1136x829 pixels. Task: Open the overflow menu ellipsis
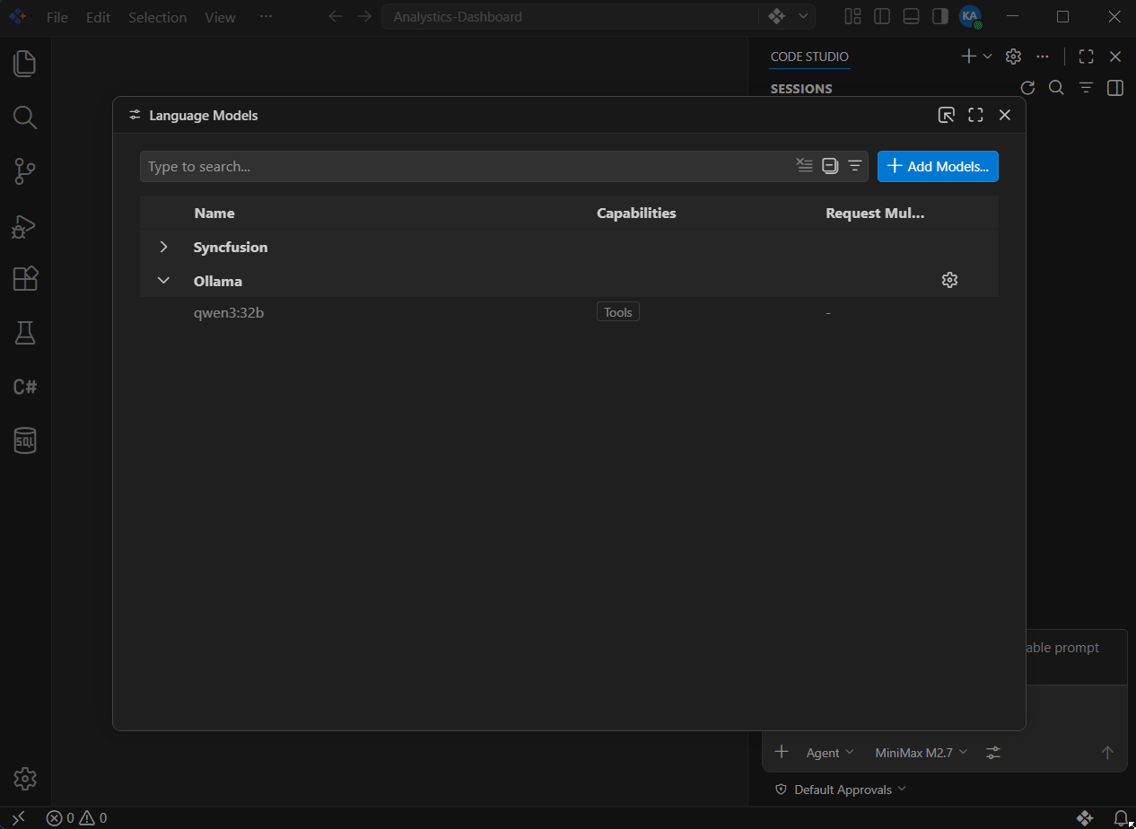(x=266, y=17)
